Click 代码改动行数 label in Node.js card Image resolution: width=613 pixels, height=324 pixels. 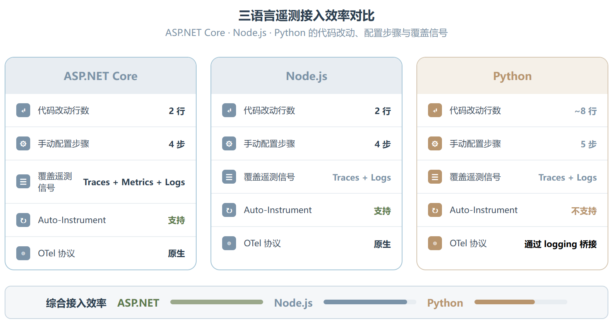(269, 111)
